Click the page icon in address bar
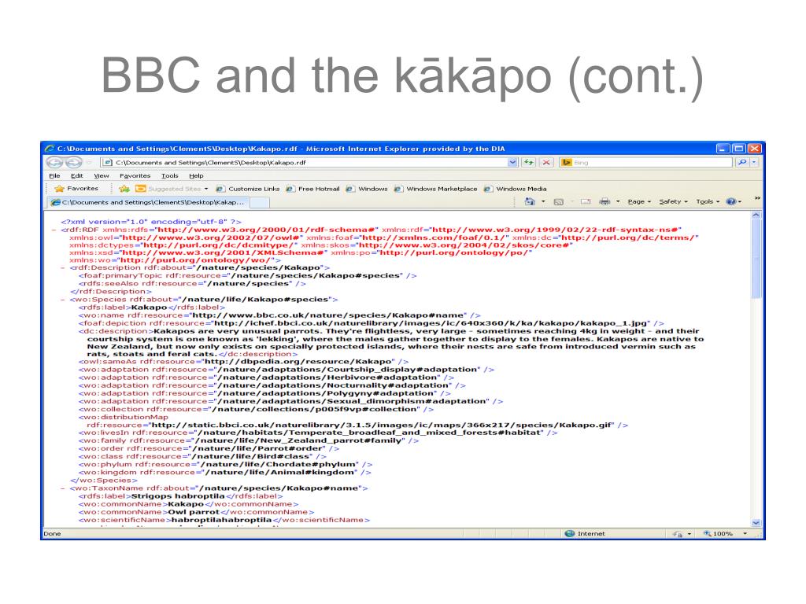The width and height of the screenshot is (806, 604). click(x=107, y=162)
